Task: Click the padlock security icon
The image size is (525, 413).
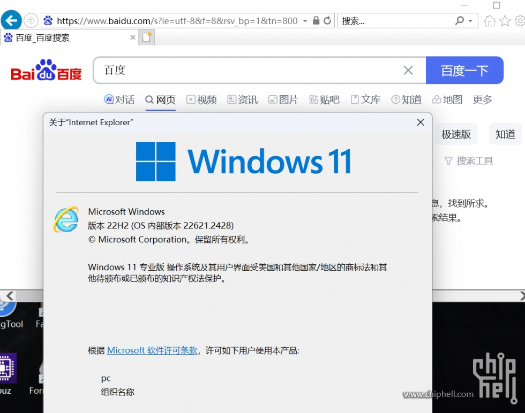Action: 316,20
